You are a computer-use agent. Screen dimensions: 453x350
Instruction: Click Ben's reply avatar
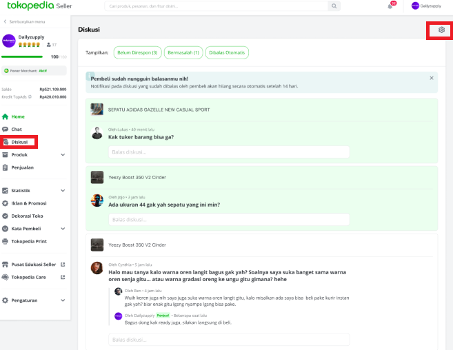118,291
